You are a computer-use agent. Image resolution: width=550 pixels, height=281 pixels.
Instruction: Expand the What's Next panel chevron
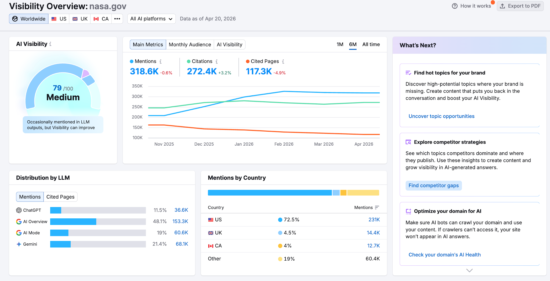tap(469, 271)
